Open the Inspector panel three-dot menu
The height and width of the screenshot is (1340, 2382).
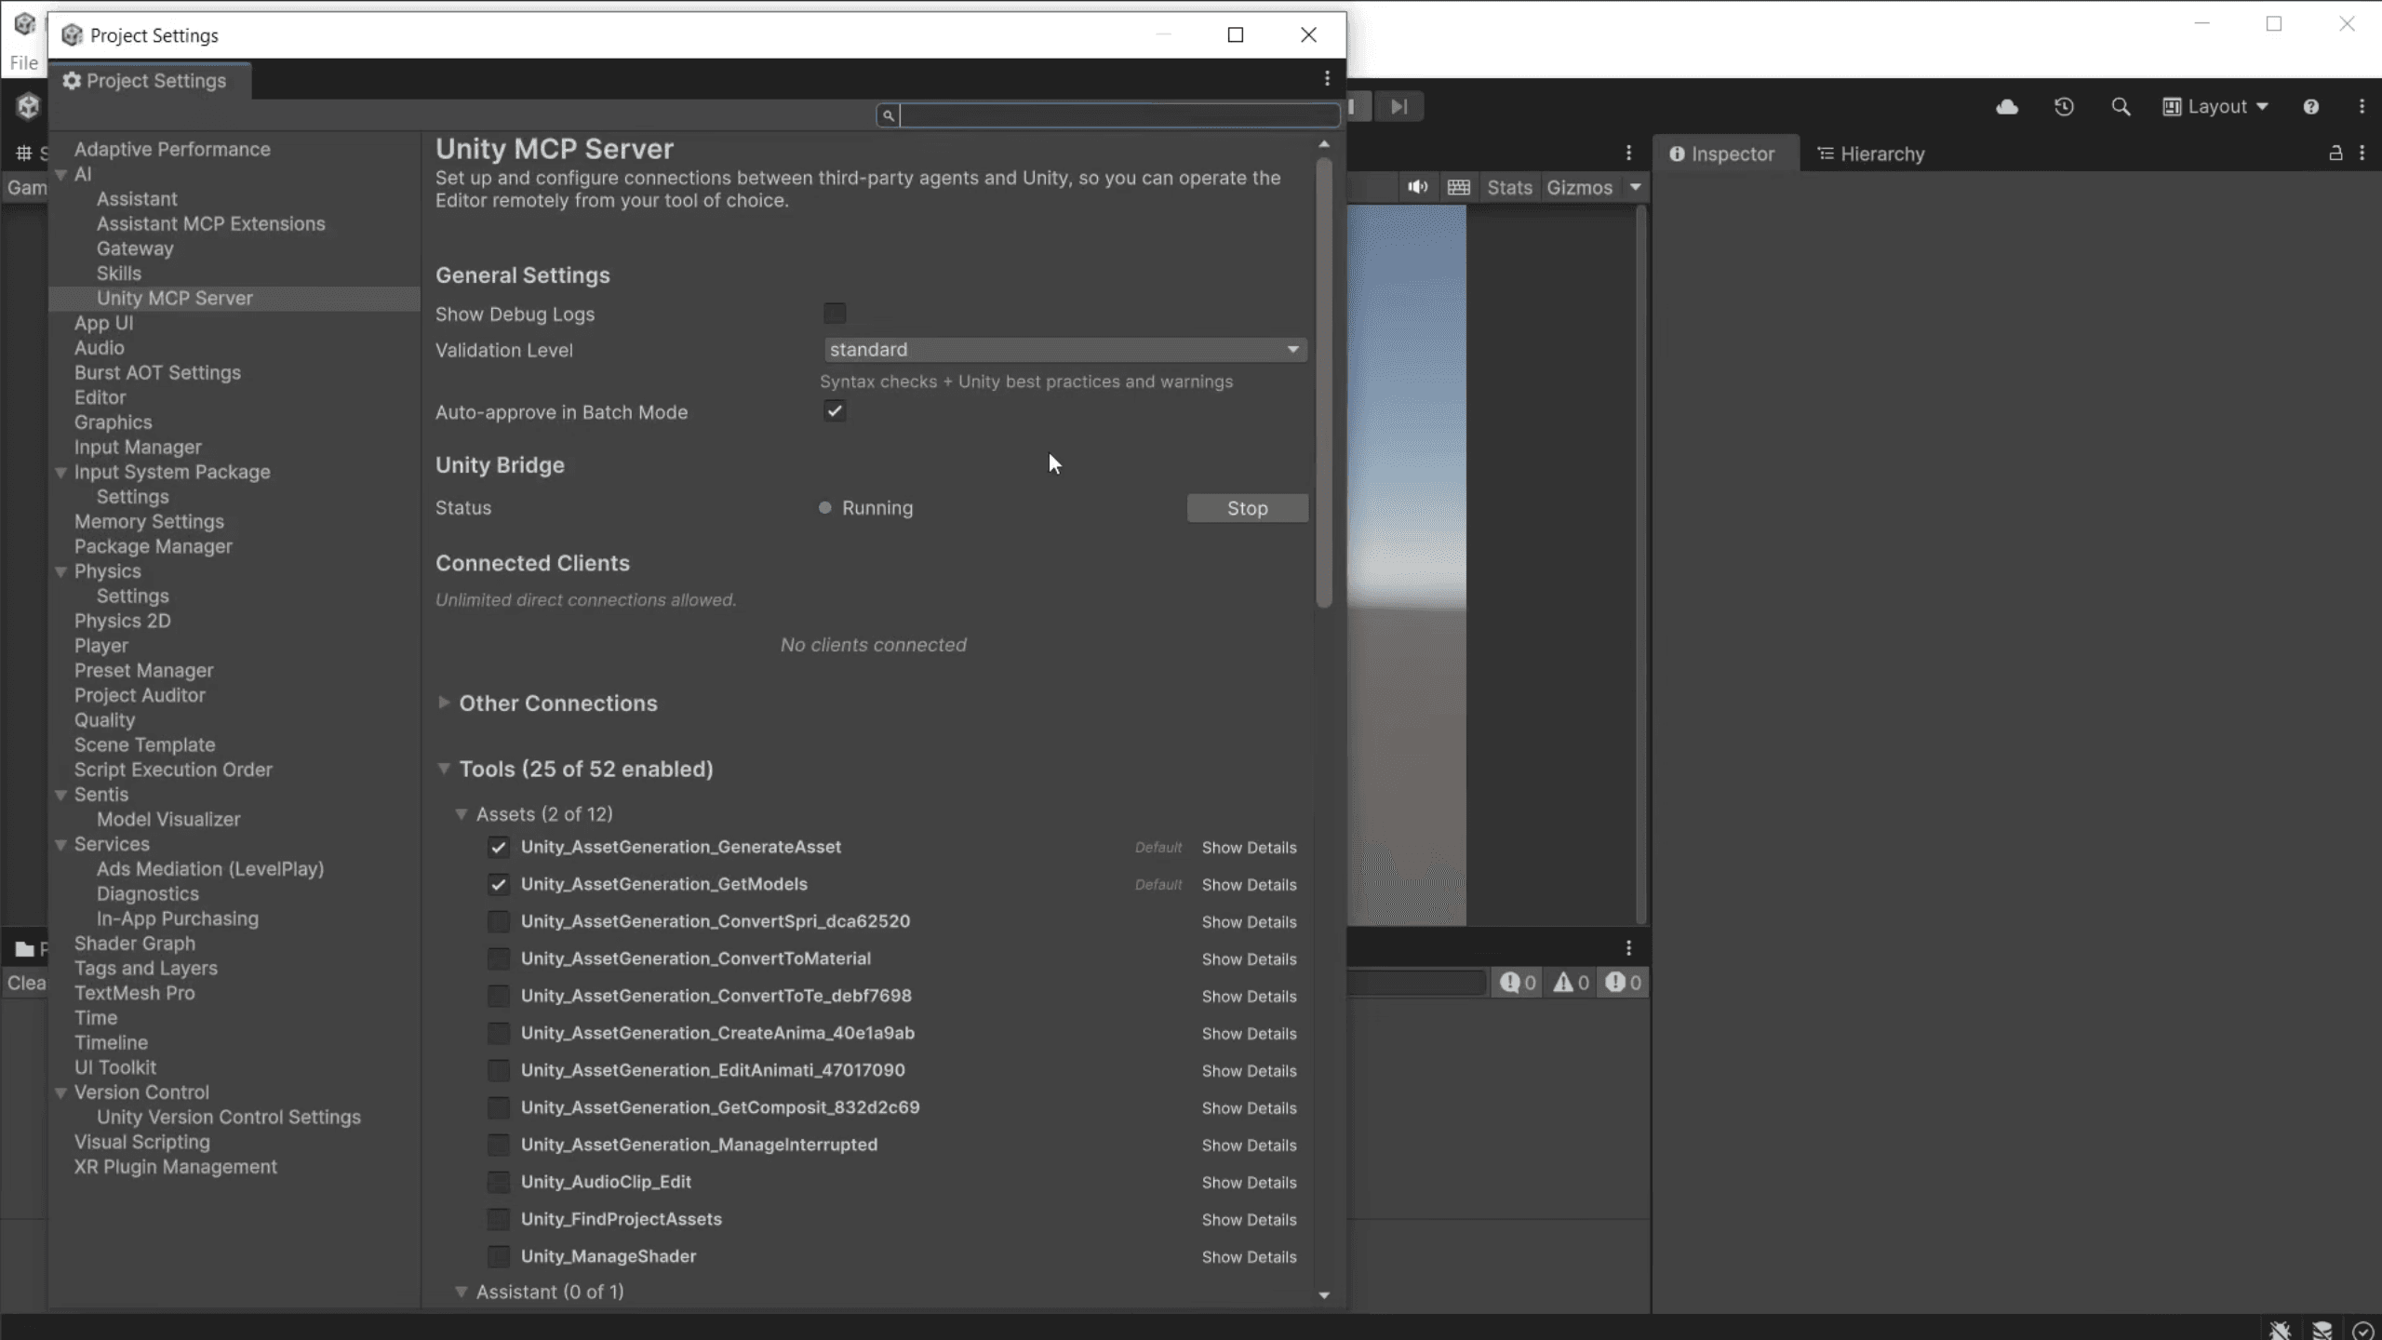(2362, 154)
